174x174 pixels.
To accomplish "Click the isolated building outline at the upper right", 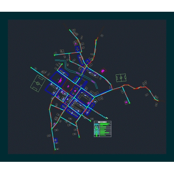I will tap(102, 35).
